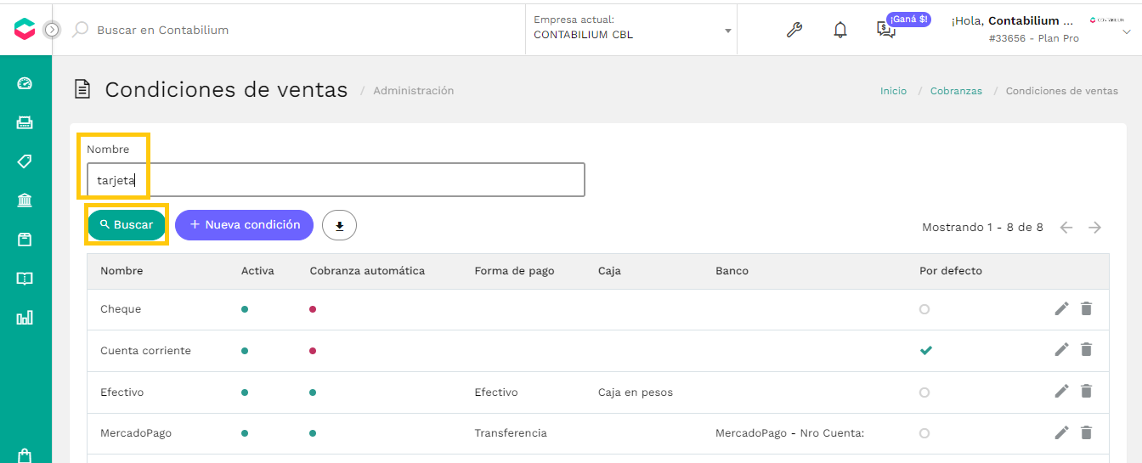Open the notifications bell
Viewport: 1142px width, 463px height.
click(840, 30)
